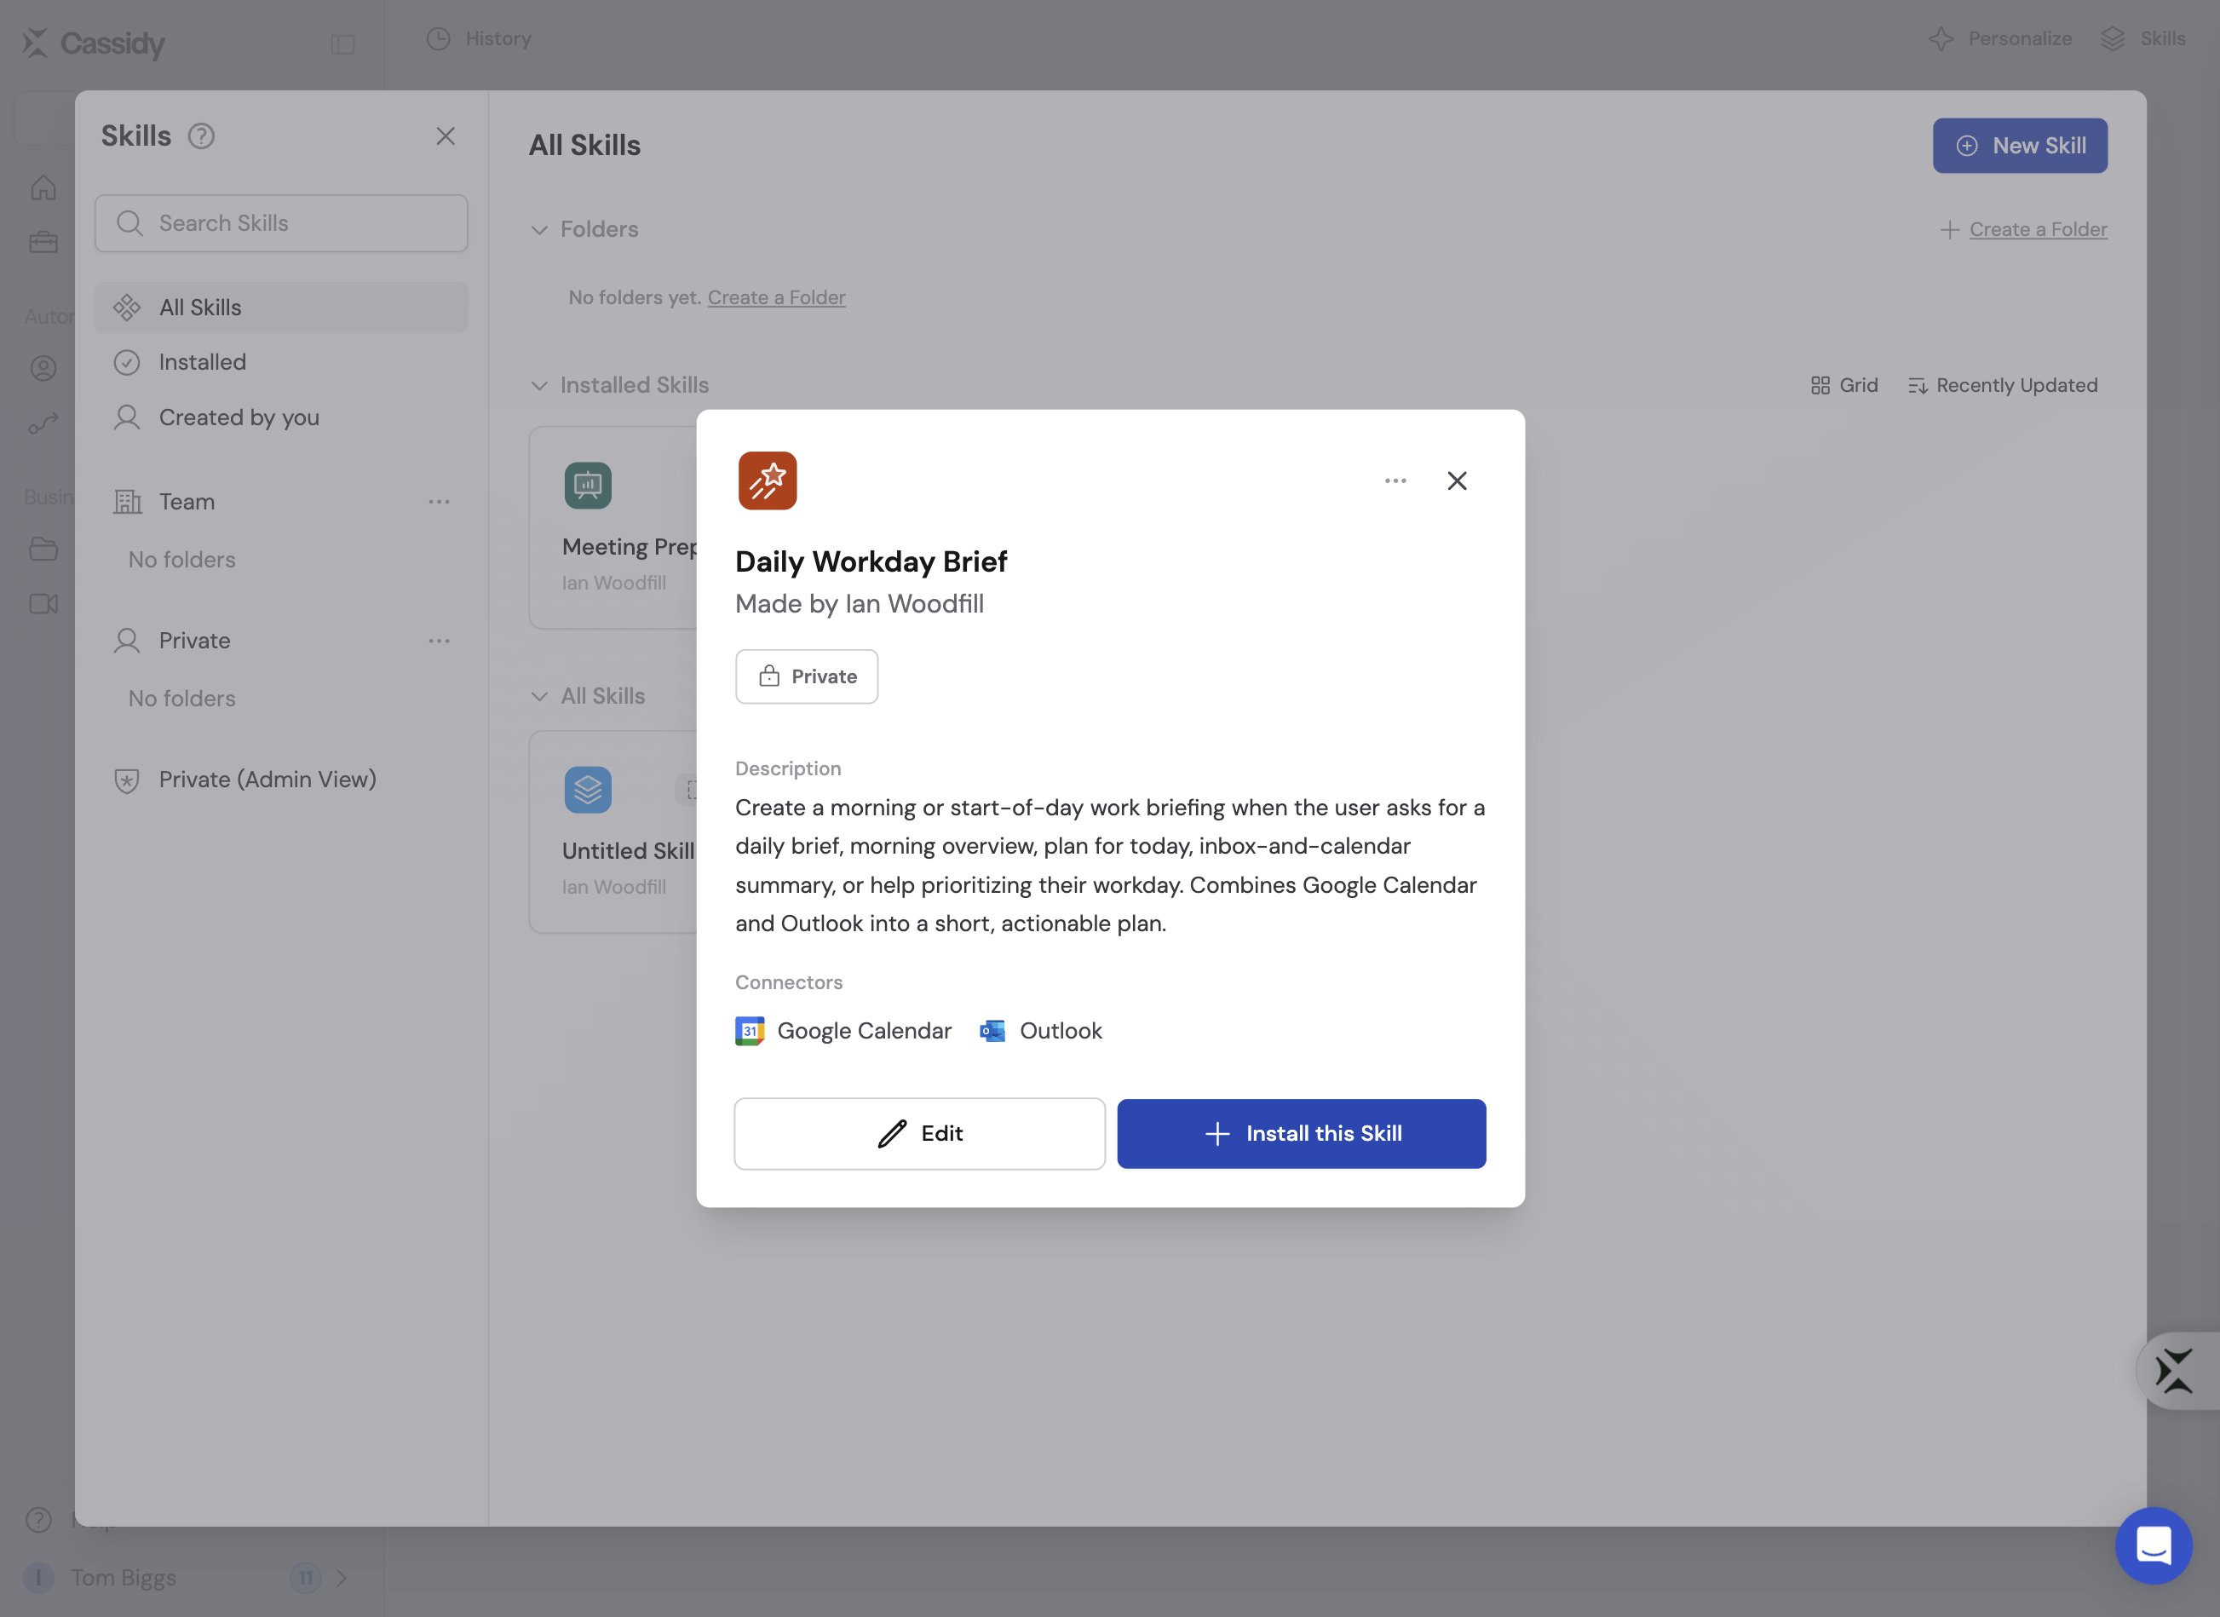Viewport: 2220px width, 1617px height.
Task: Open the support chat bubble
Action: (x=2154, y=1546)
